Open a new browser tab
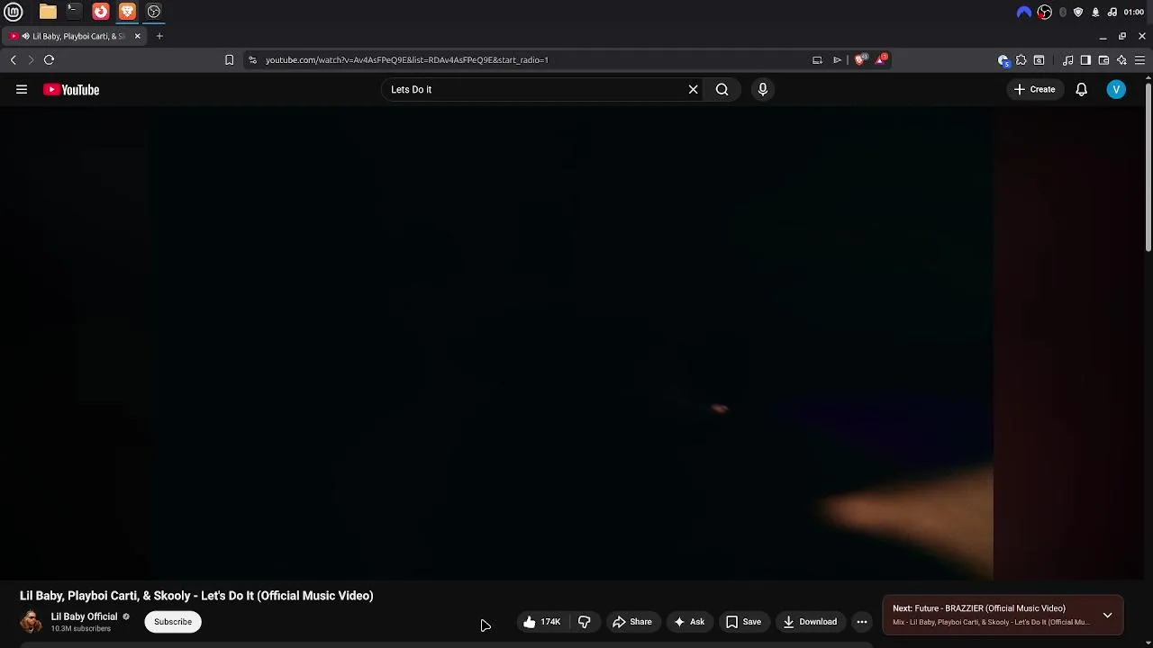The height and width of the screenshot is (648, 1153). (159, 36)
